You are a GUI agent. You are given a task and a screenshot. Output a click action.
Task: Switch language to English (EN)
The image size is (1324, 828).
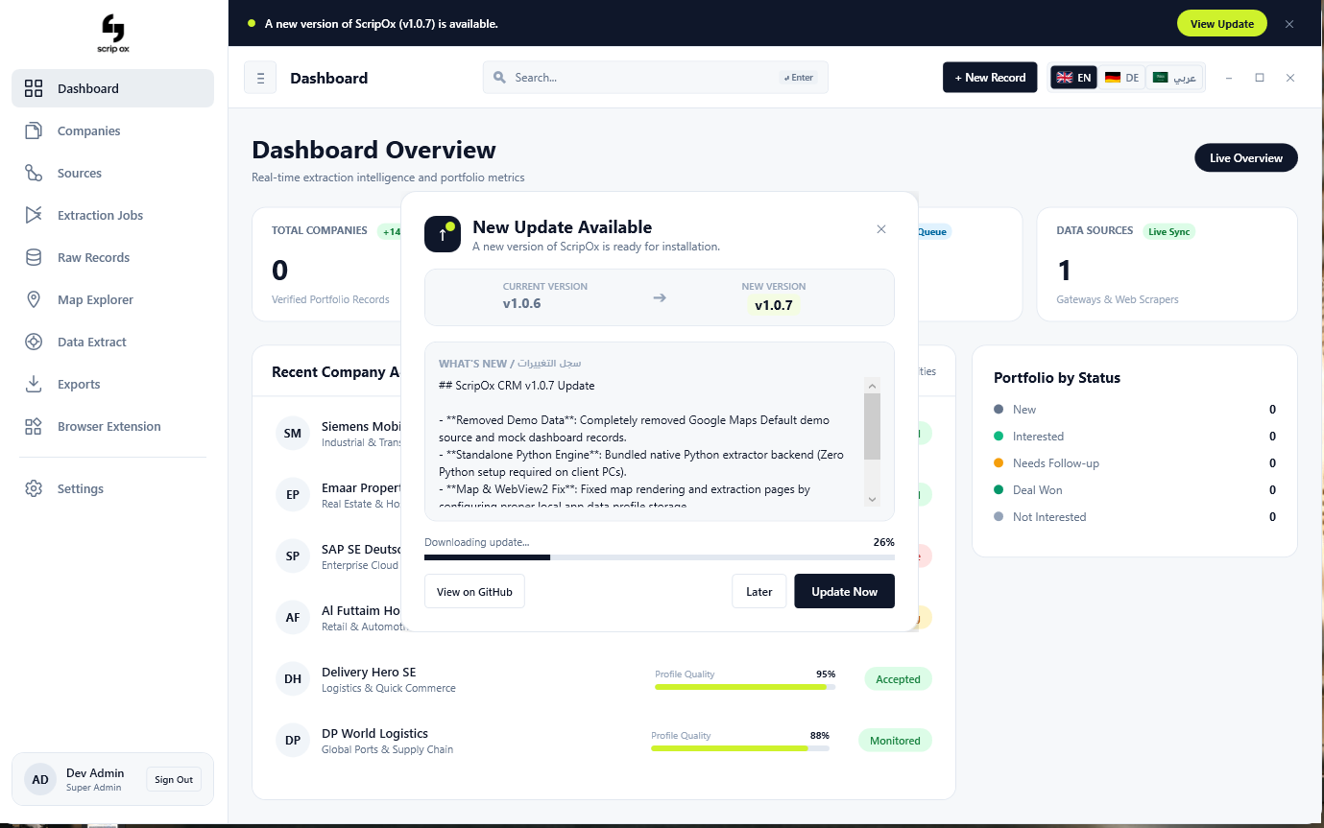point(1074,78)
